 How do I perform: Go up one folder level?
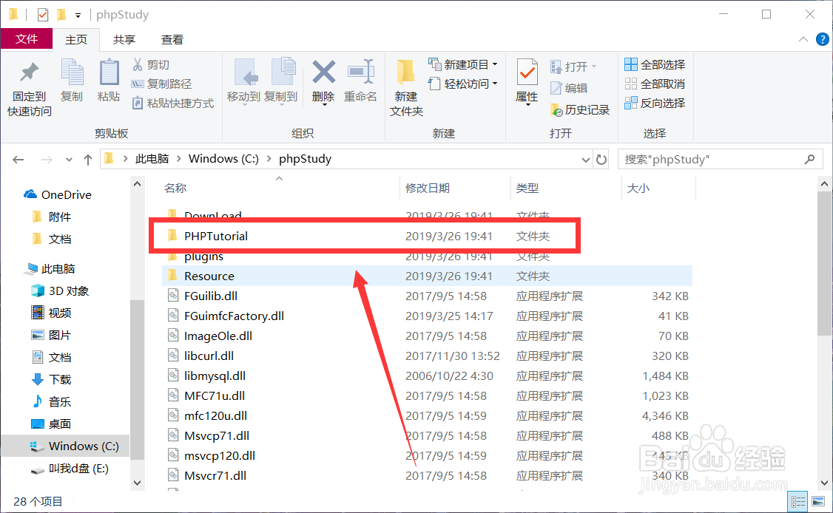[x=88, y=160]
